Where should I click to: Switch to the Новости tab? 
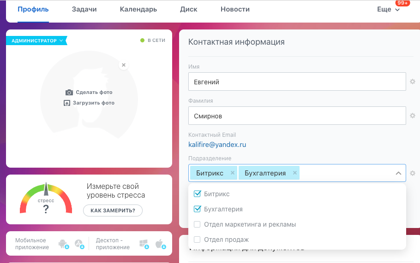coord(235,9)
